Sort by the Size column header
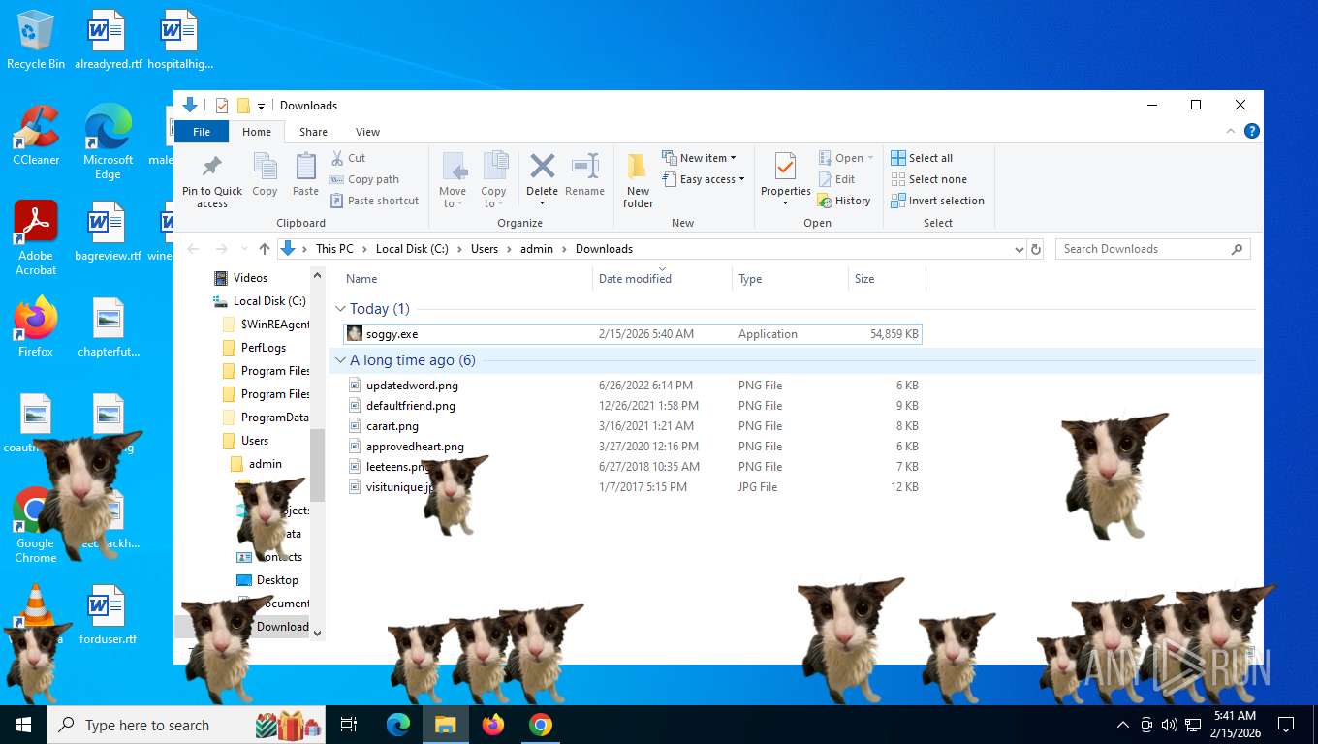 point(864,279)
